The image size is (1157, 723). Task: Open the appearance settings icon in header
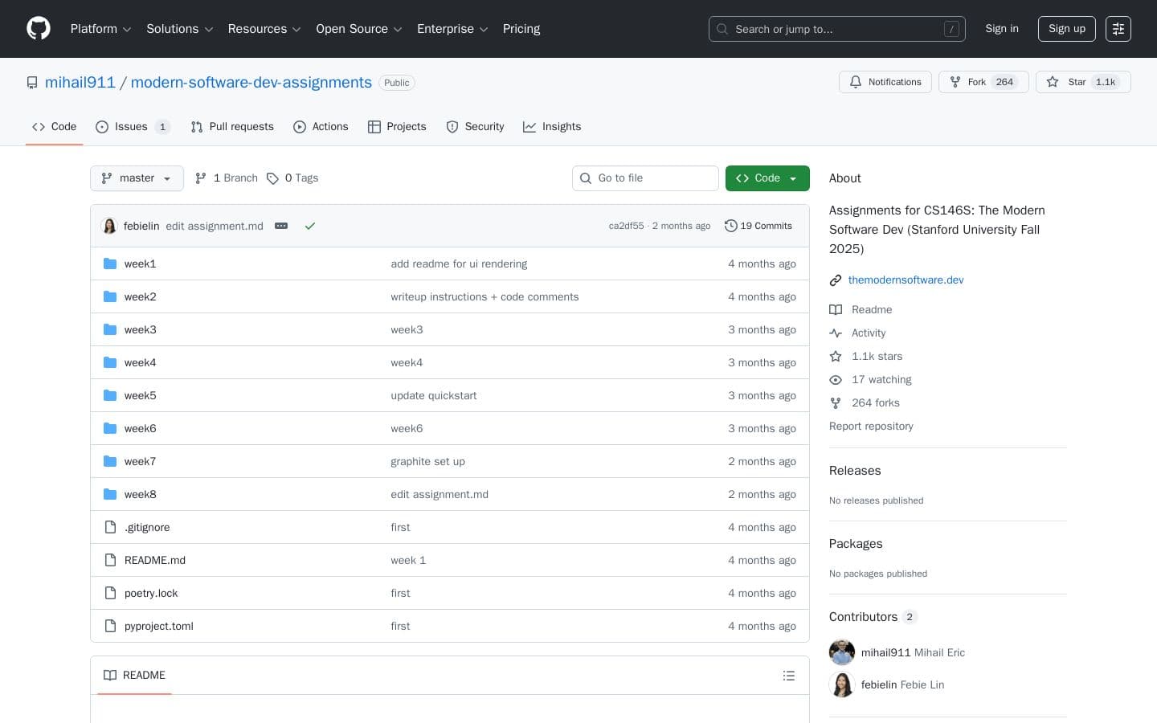(x=1118, y=29)
